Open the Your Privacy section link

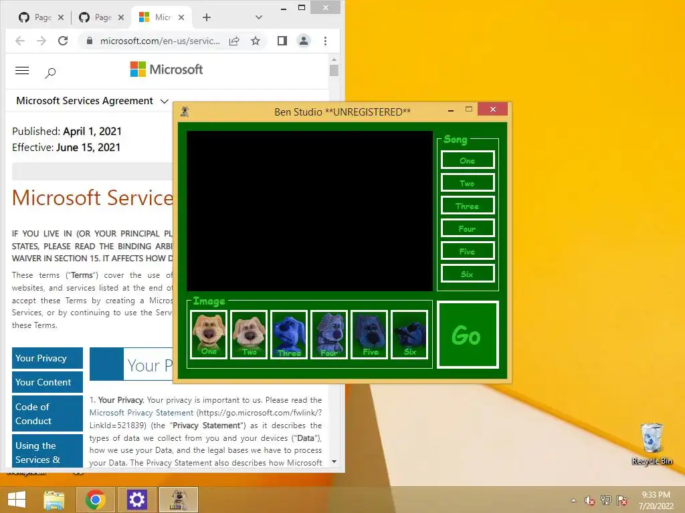pos(47,358)
